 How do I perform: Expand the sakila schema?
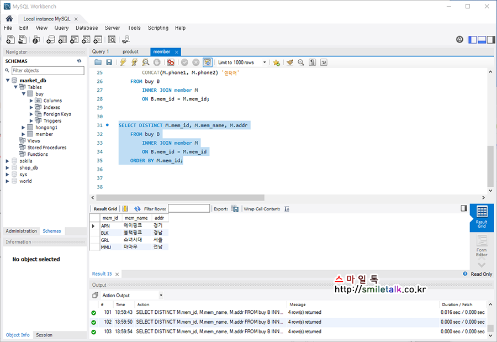(x=7, y=161)
